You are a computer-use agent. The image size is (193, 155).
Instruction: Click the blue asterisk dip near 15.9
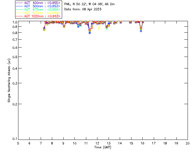pos(141,31)
